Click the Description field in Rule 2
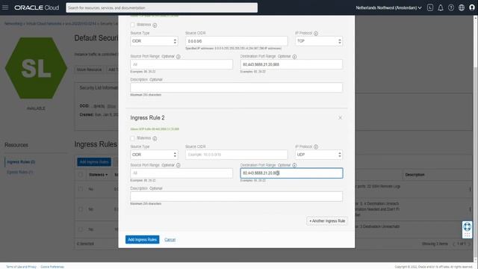Viewport: 478px width, 269px height. [236, 197]
